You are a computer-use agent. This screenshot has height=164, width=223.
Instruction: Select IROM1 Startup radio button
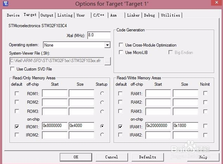102,126
